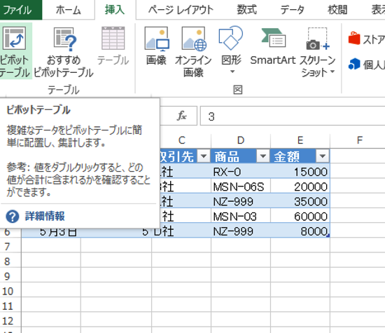Click the help icon beside 詳細情報

(x=13, y=217)
